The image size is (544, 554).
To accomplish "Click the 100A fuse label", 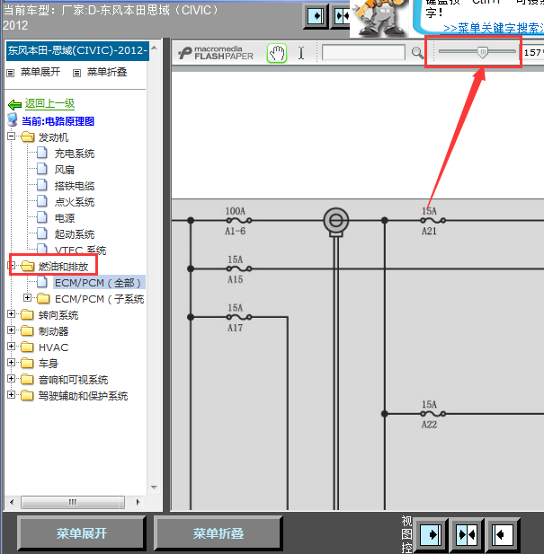I will 236,211.
